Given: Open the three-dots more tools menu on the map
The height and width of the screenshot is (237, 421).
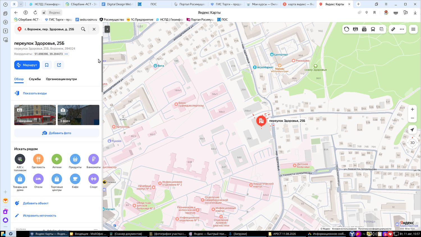Looking at the screenshot, I should (402, 29).
